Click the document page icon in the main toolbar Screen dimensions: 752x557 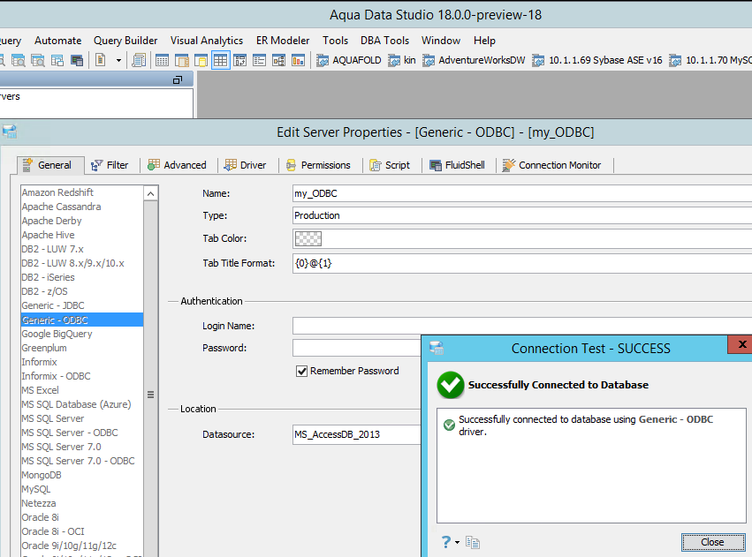pyautogui.click(x=100, y=60)
